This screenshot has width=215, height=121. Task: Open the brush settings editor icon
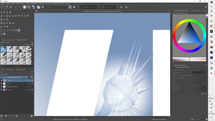click(39, 7)
